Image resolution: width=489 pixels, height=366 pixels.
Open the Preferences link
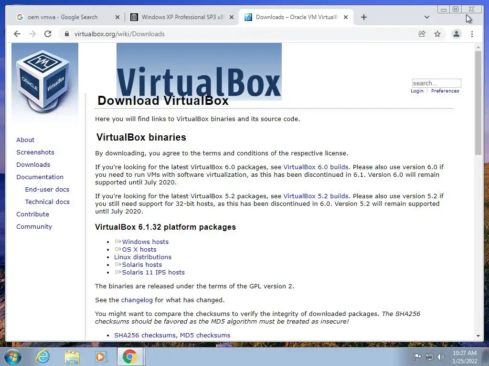click(x=445, y=91)
